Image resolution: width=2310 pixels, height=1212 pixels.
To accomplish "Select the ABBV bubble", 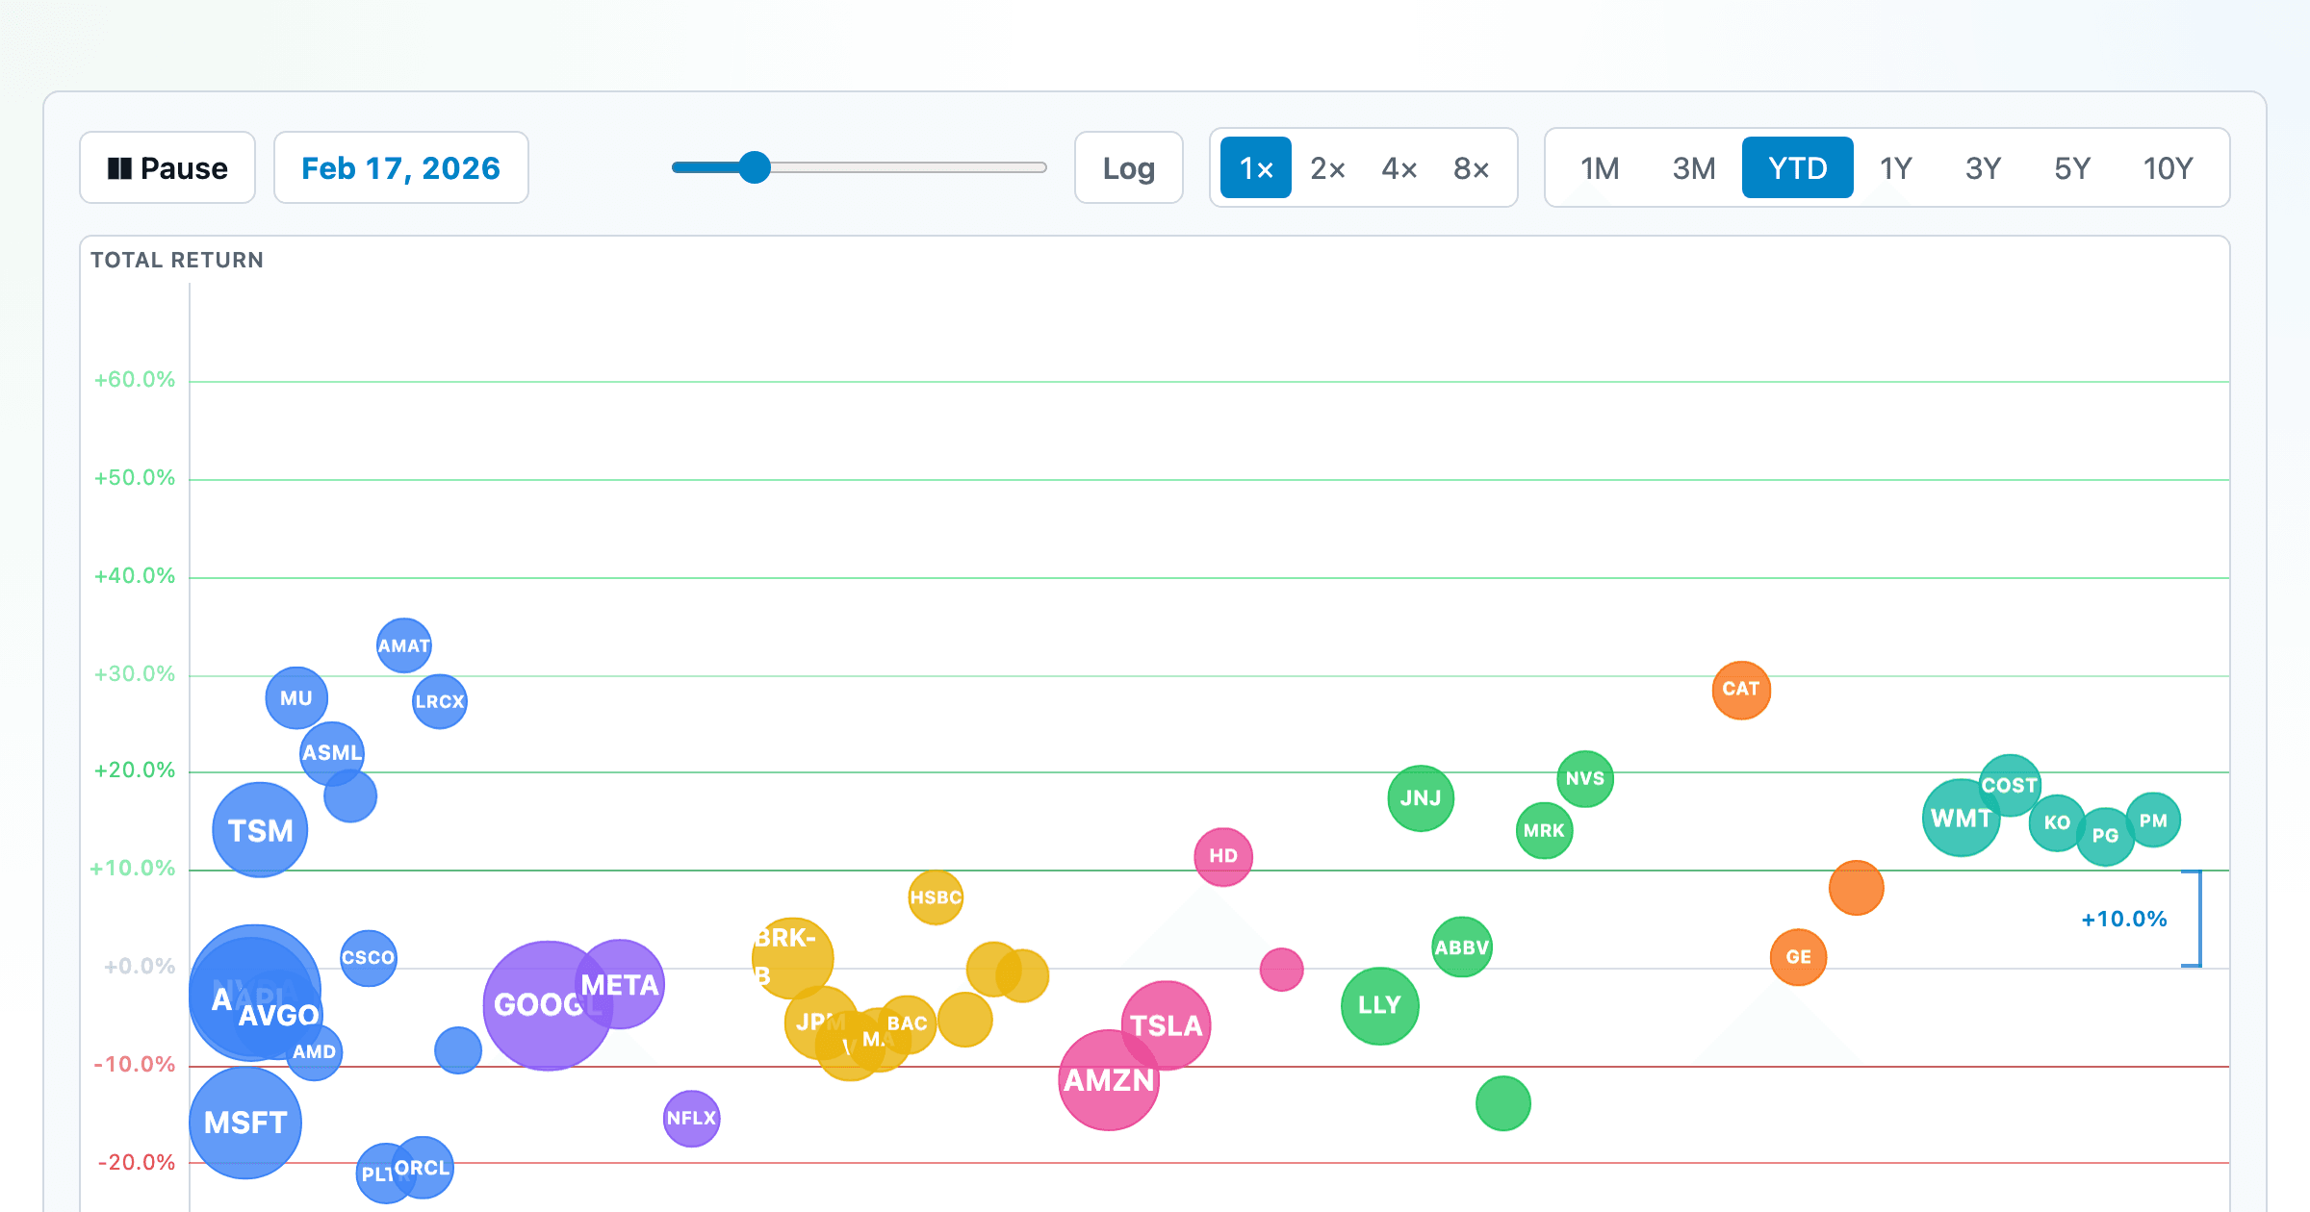I will (1462, 947).
